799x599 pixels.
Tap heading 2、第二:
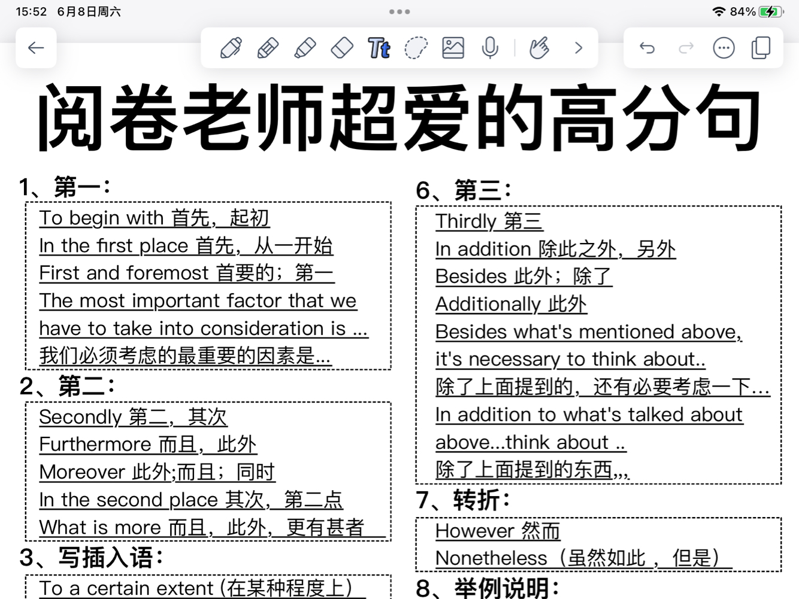coord(67,386)
